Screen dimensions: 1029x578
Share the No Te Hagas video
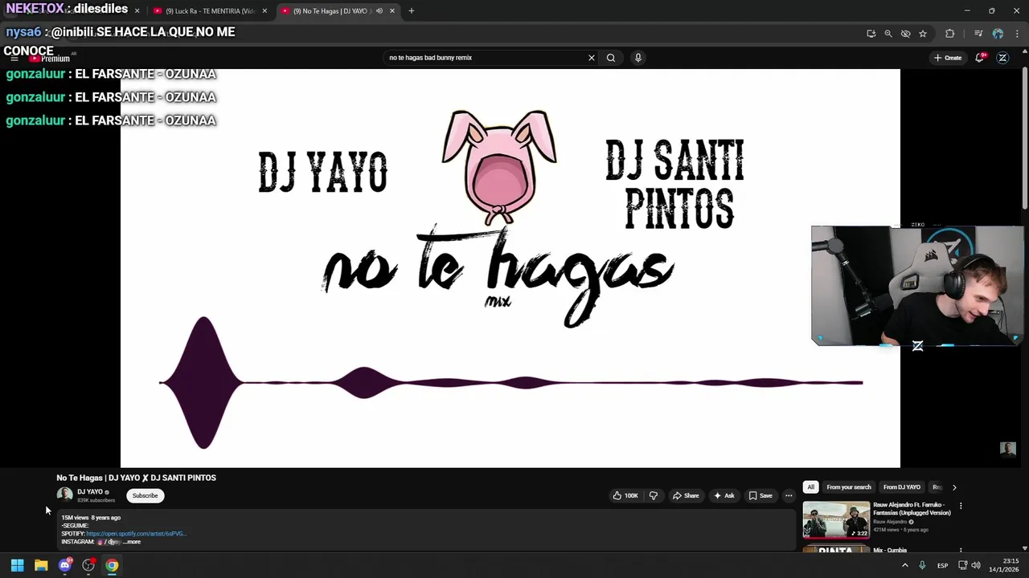[x=686, y=495]
